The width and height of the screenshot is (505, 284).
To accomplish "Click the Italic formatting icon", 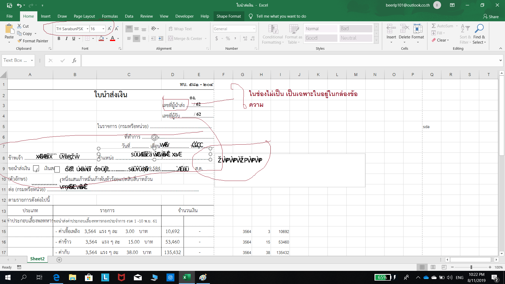I will pos(66,39).
